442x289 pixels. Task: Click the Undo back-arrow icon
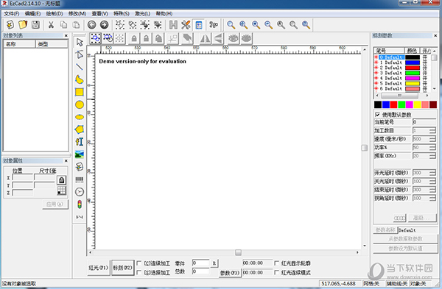91,25
